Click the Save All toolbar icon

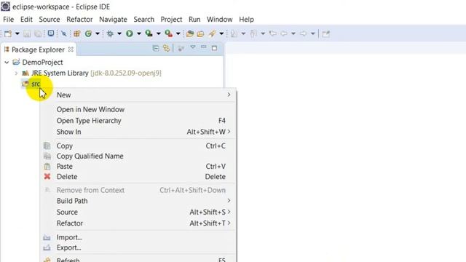point(38,33)
